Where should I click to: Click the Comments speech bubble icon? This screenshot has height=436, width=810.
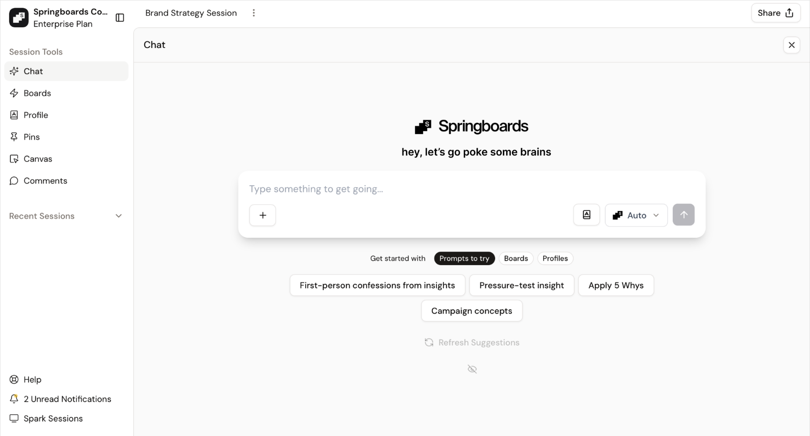(x=14, y=181)
